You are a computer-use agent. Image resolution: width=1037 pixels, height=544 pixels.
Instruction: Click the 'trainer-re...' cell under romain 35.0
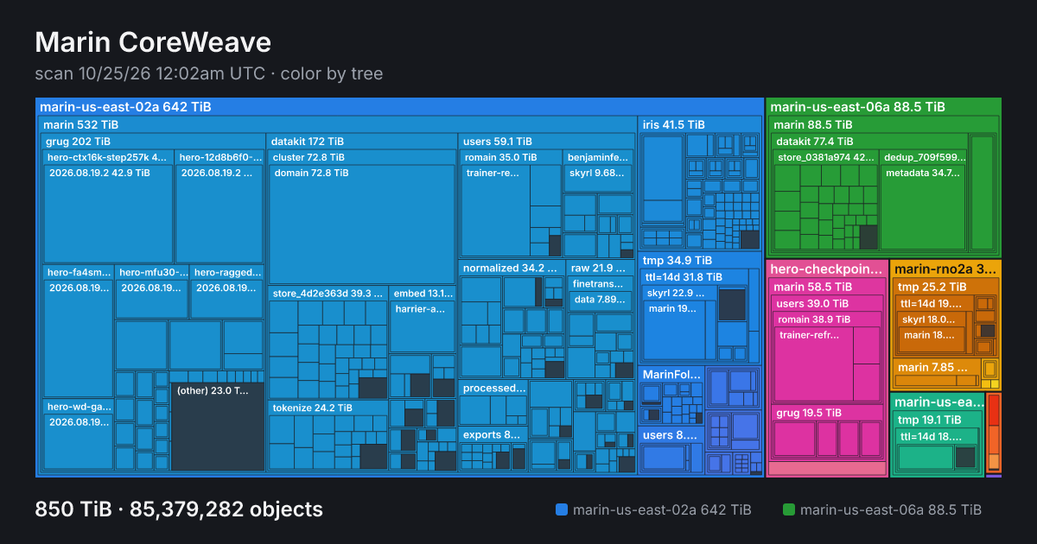[496, 210]
